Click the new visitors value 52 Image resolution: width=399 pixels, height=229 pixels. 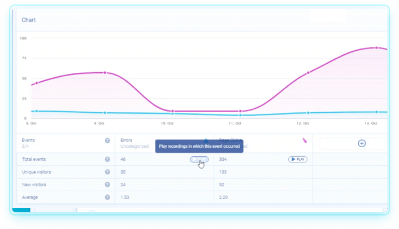point(222,185)
